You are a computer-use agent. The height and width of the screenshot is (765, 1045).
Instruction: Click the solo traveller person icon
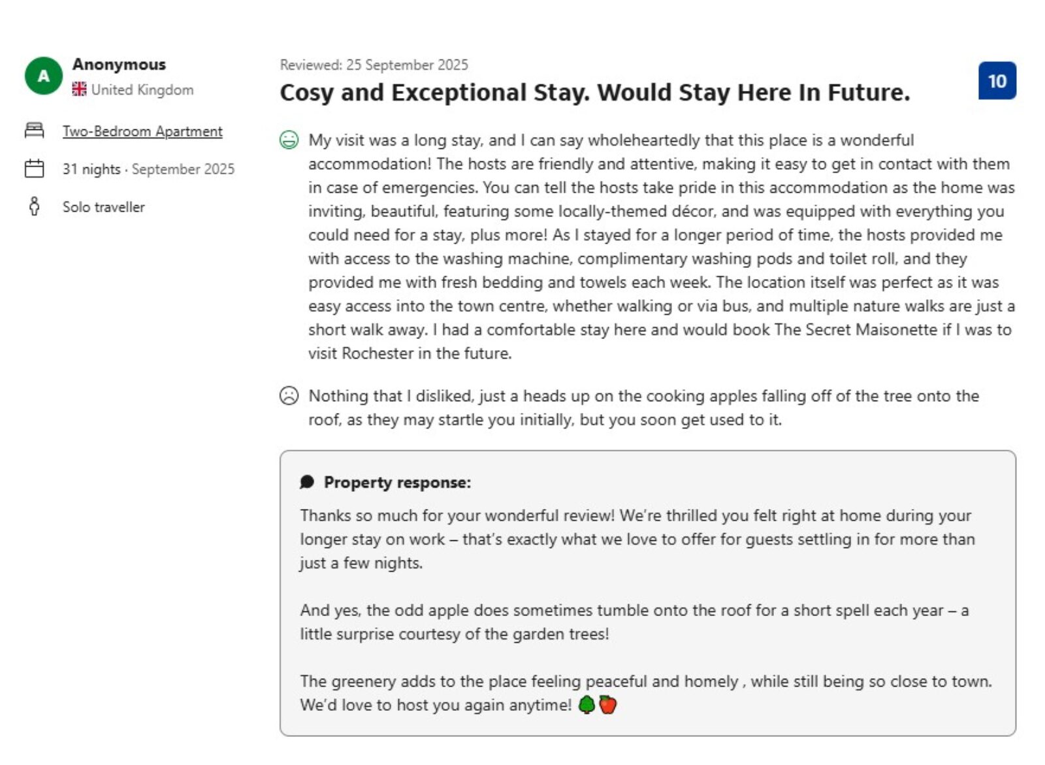click(x=34, y=206)
